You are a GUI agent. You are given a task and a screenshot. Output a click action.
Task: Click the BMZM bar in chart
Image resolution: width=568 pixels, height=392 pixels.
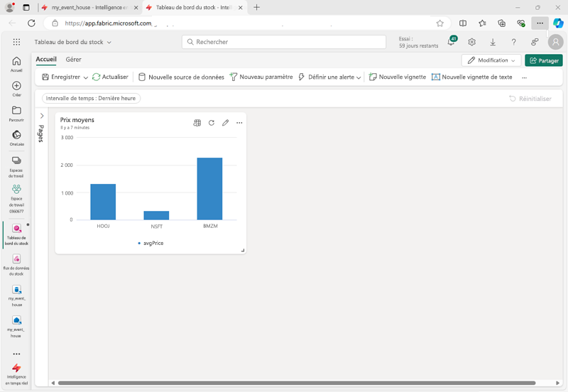pyautogui.click(x=209, y=189)
